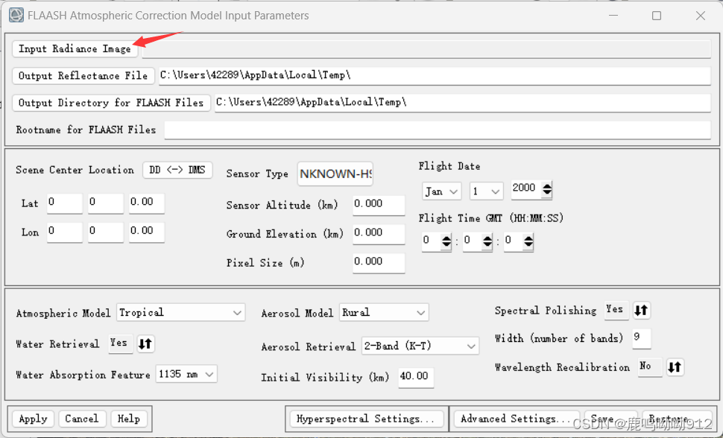
Task: Maximize the FLAASH parameters window
Action: point(657,16)
